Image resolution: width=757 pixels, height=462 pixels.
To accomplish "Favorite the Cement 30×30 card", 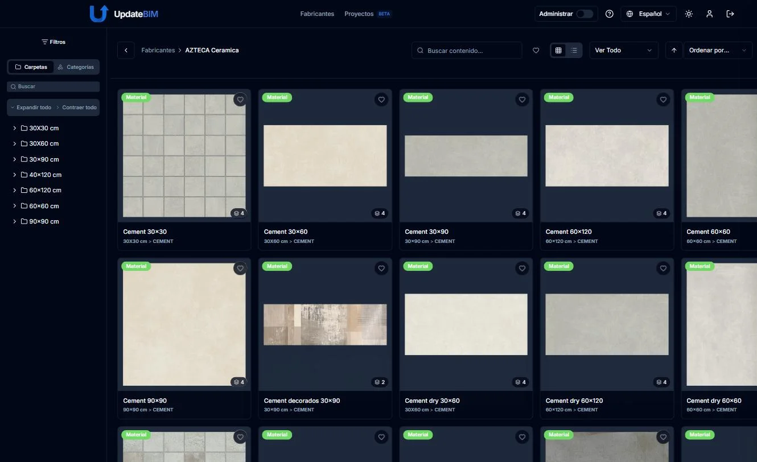I will [x=240, y=100].
